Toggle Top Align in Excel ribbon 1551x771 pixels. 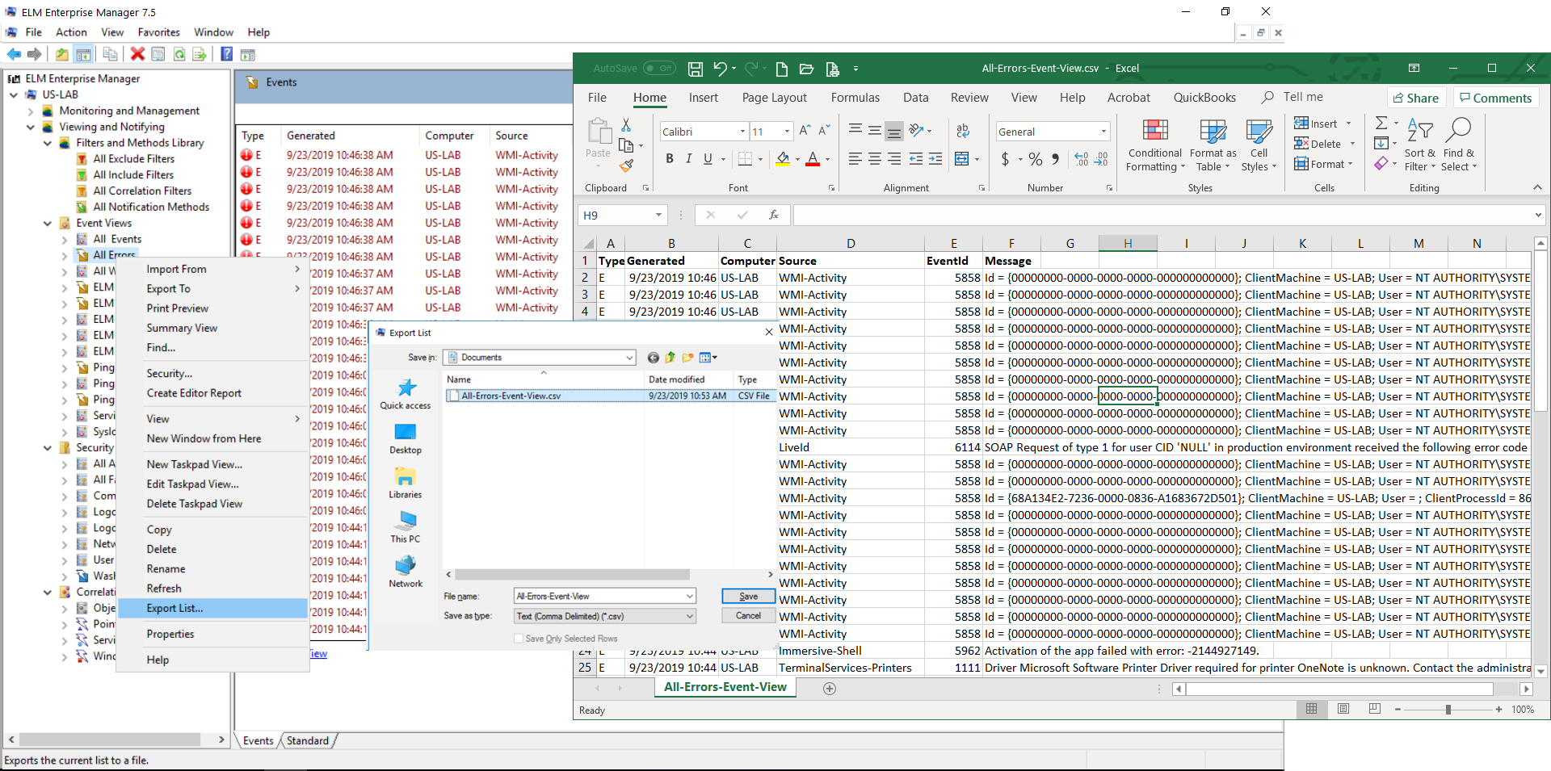855,131
